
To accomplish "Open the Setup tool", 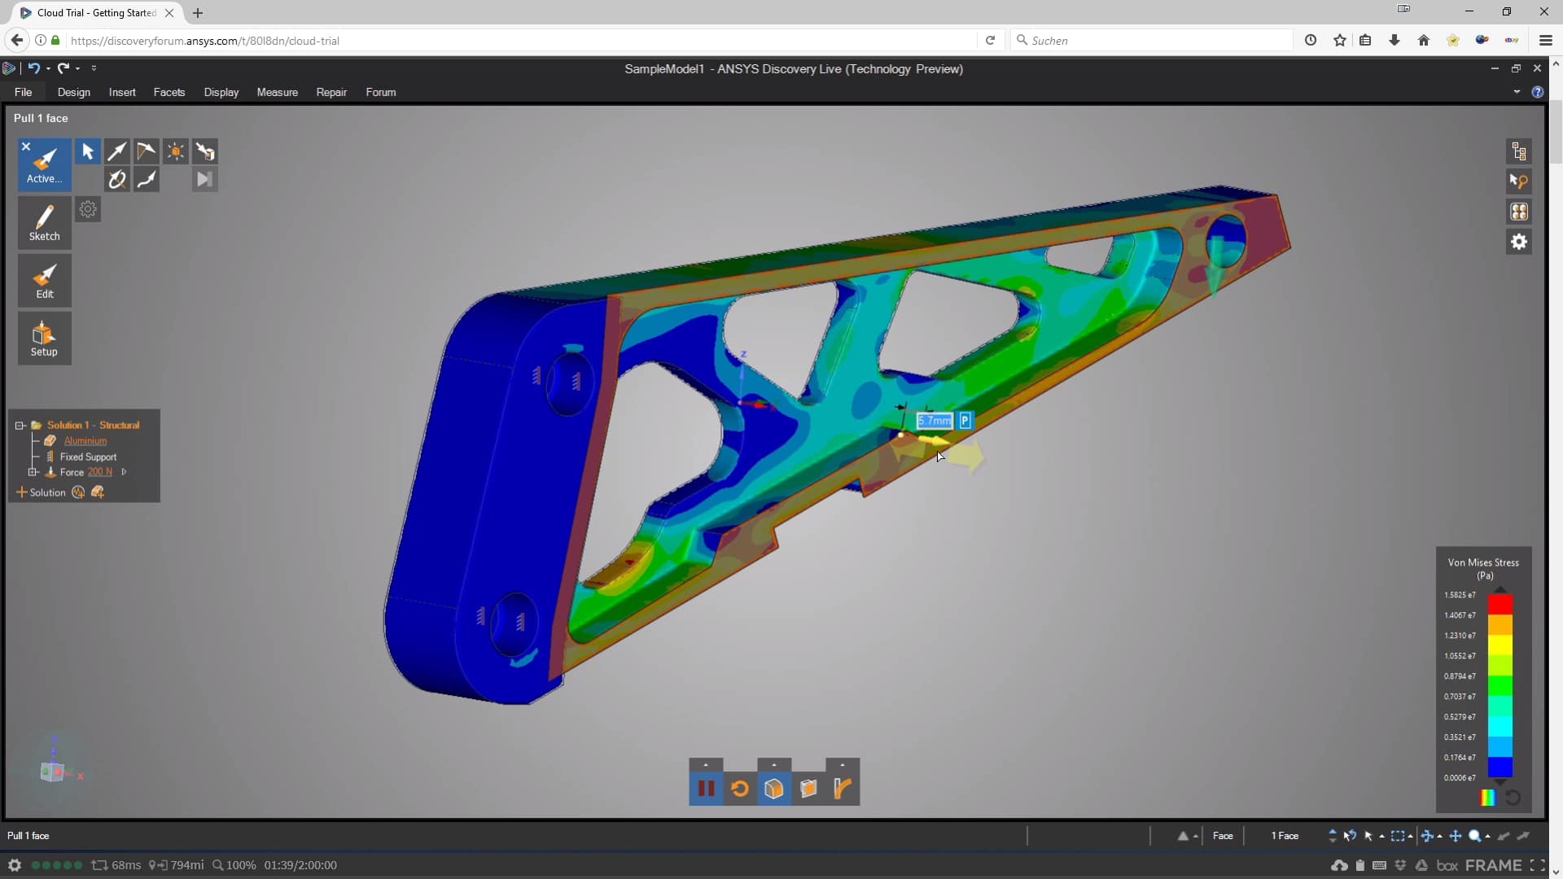I will click(x=45, y=339).
